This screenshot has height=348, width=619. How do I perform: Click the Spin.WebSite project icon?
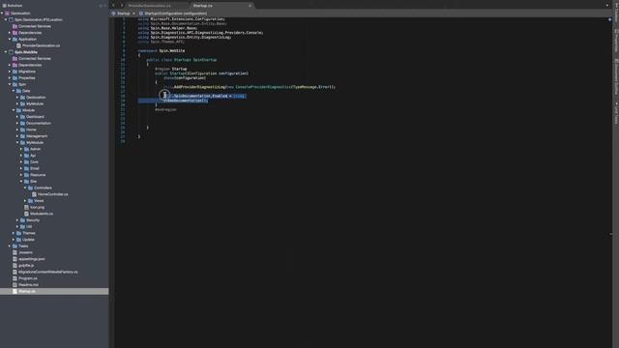pyautogui.click(x=11, y=52)
